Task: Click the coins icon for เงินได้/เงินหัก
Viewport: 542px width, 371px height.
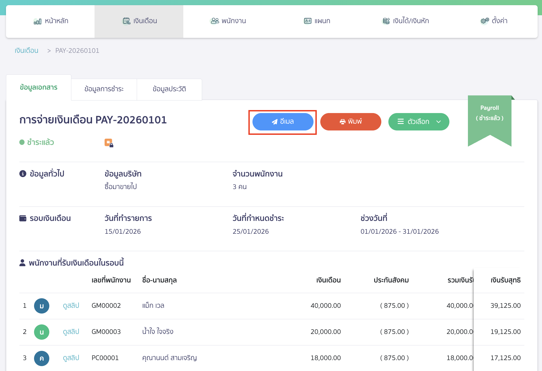Action: coord(386,21)
